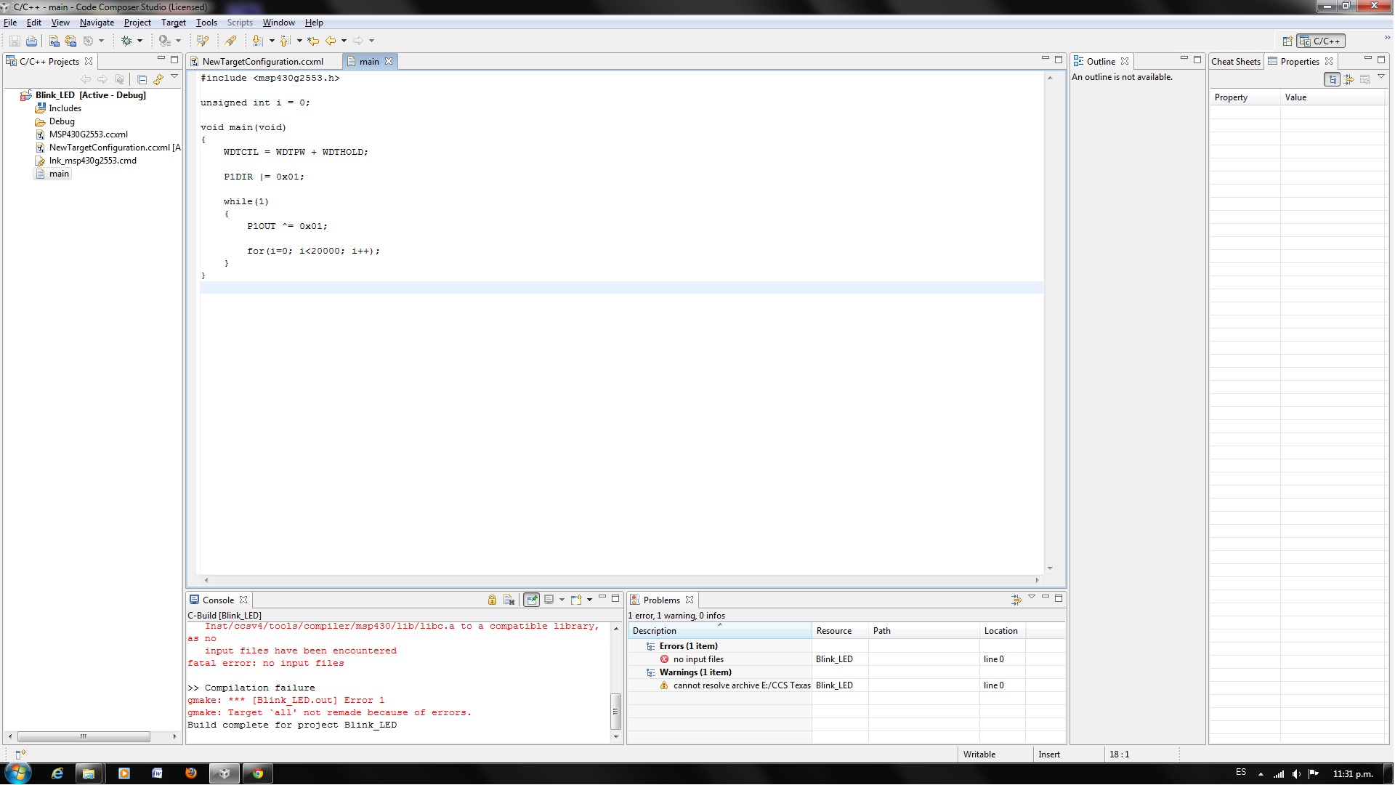The width and height of the screenshot is (1395, 785).
Task: Toggle Pin Console button
Action: pos(532,600)
